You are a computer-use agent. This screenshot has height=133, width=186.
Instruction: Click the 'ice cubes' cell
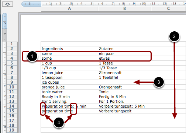[69, 82]
